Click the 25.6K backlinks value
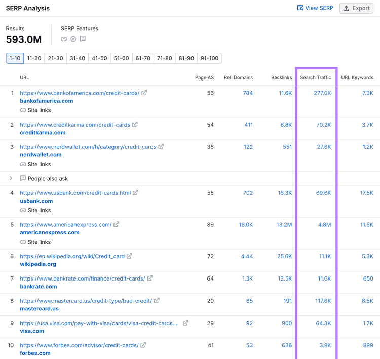 point(285,256)
